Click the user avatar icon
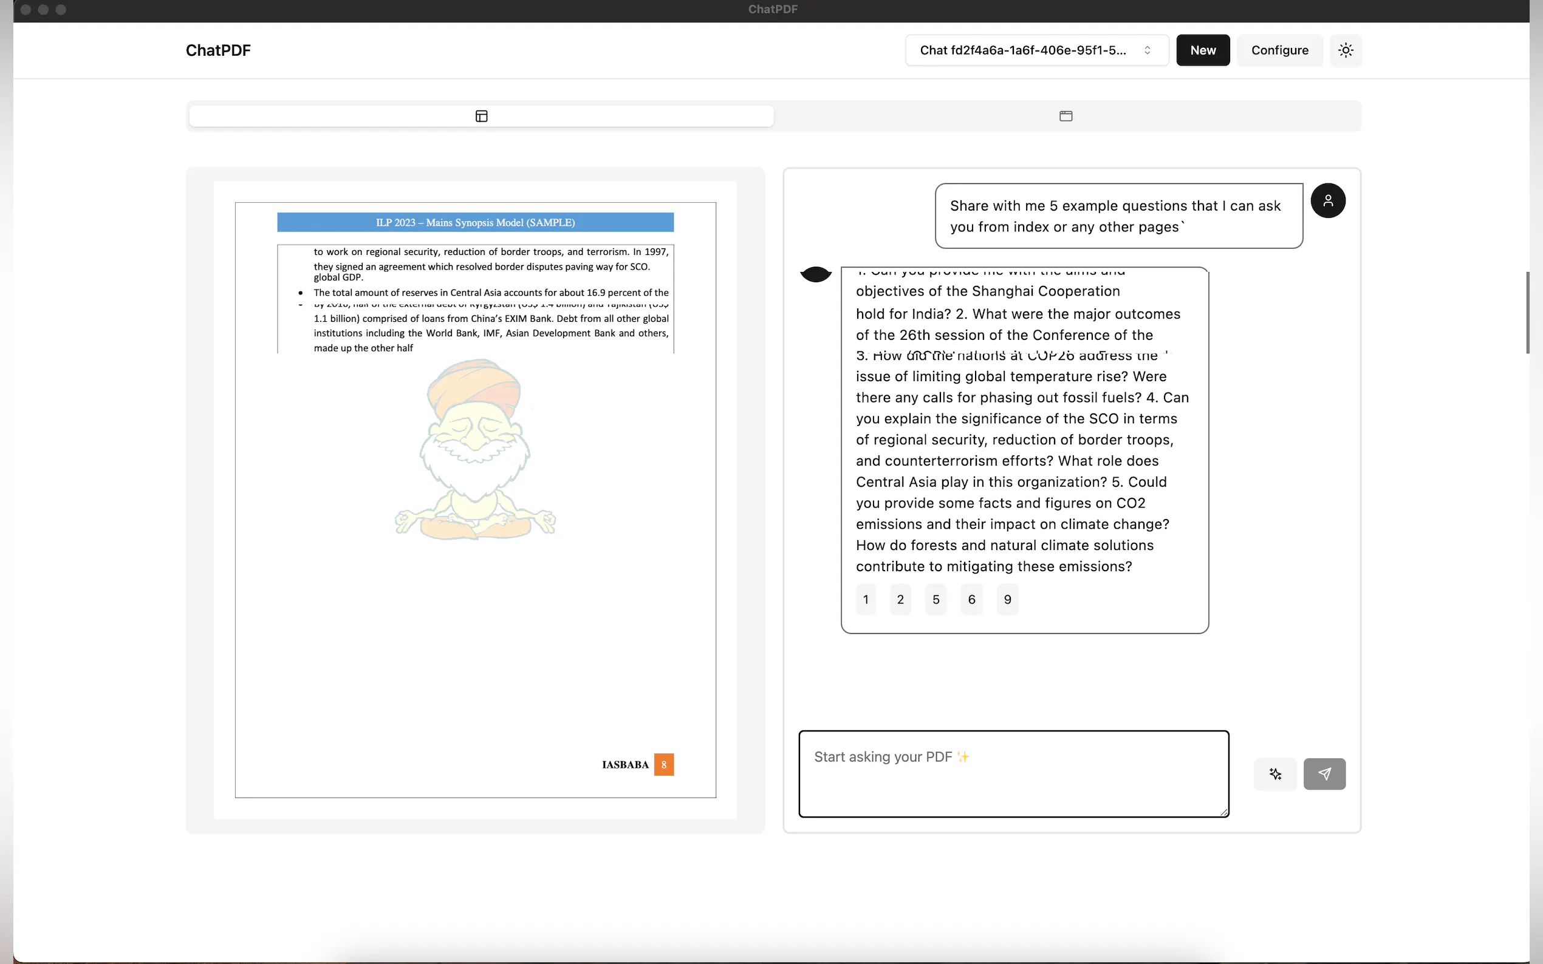1543x964 pixels. (x=1327, y=201)
